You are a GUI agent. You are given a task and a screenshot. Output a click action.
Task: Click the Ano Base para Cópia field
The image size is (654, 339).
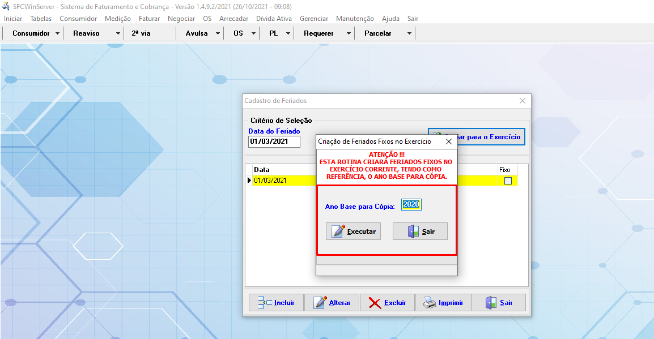(x=411, y=205)
